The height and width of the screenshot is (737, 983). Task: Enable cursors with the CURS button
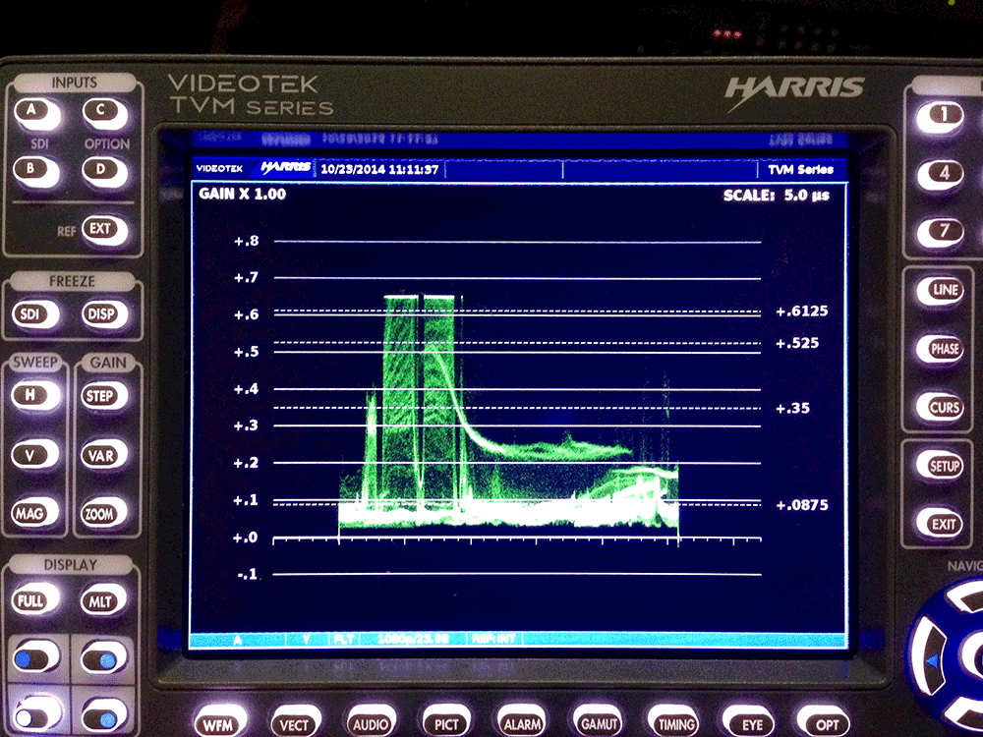tap(940, 408)
